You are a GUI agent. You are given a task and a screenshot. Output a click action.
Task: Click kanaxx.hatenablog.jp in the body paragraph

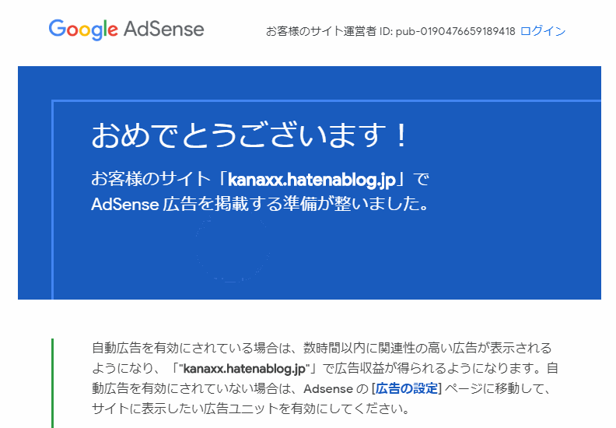(244, 368)
